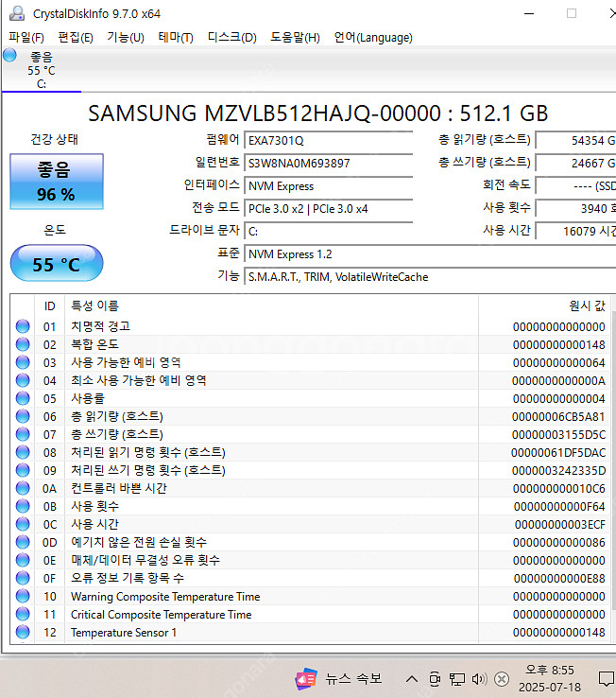Screen dimensions: 616x698
Task: Open the 편집(E) menu
Action: [x=76, y=38]
